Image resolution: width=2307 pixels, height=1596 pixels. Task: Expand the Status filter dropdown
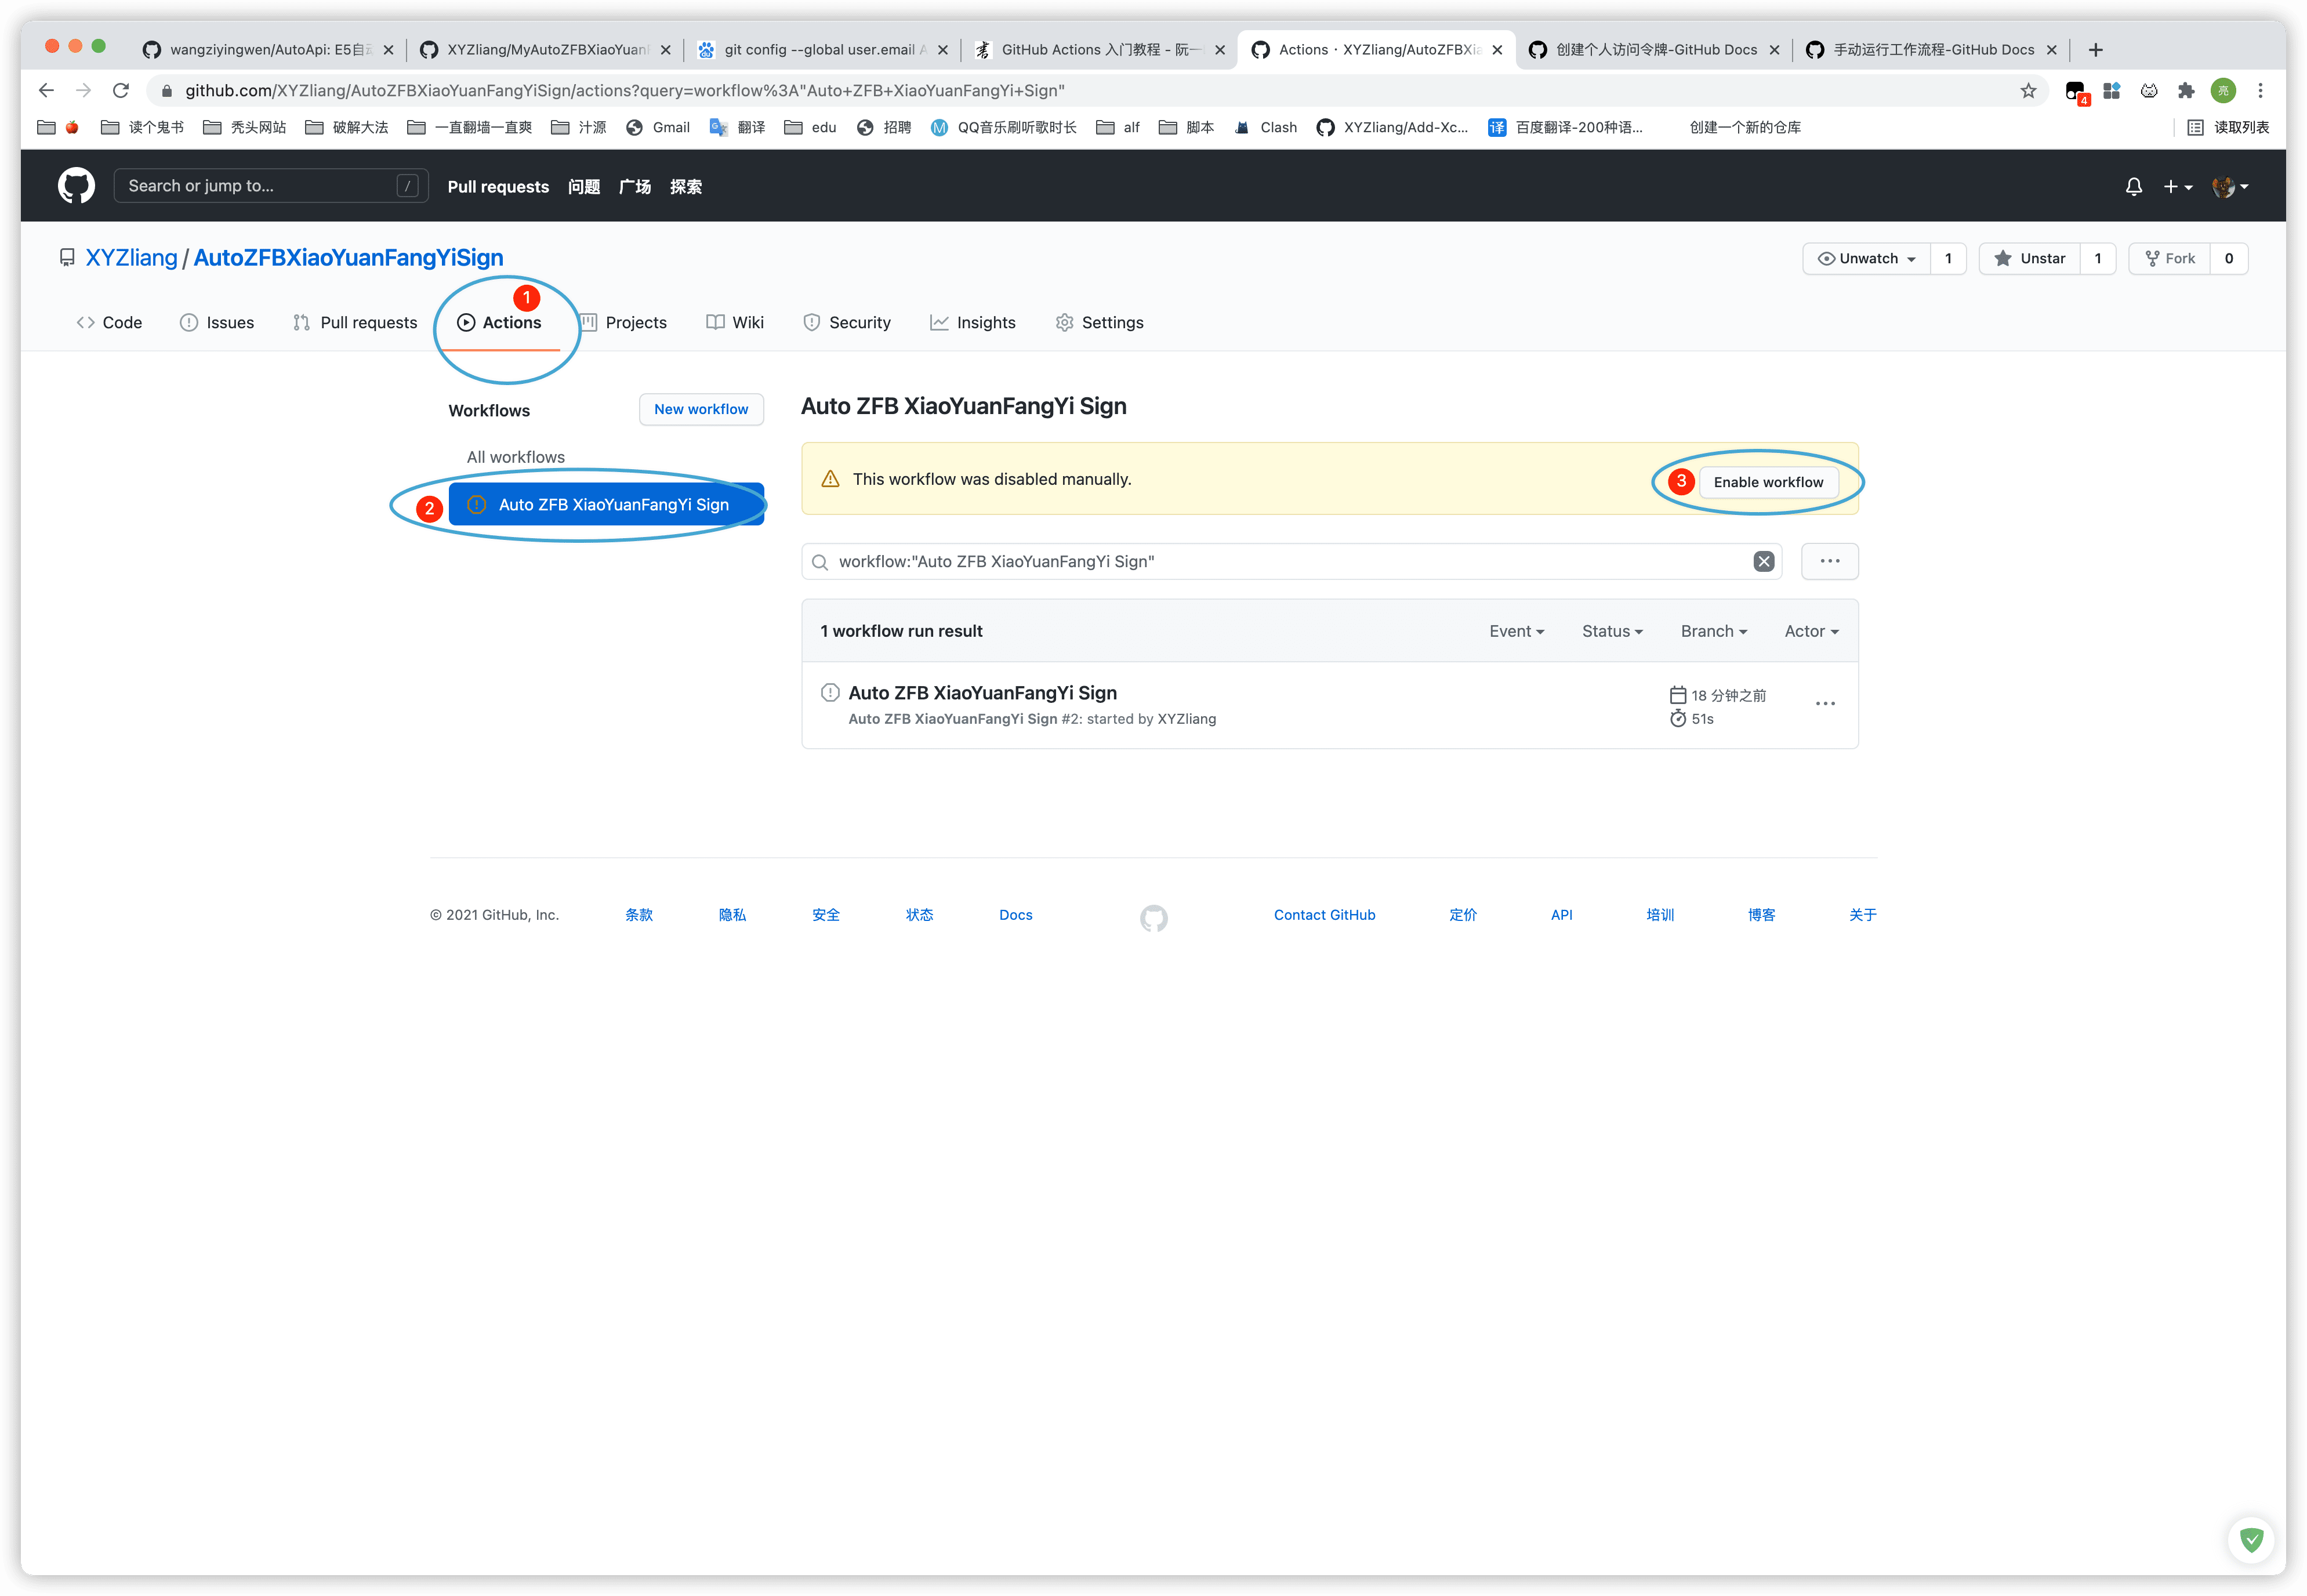tap(1611, 632)
